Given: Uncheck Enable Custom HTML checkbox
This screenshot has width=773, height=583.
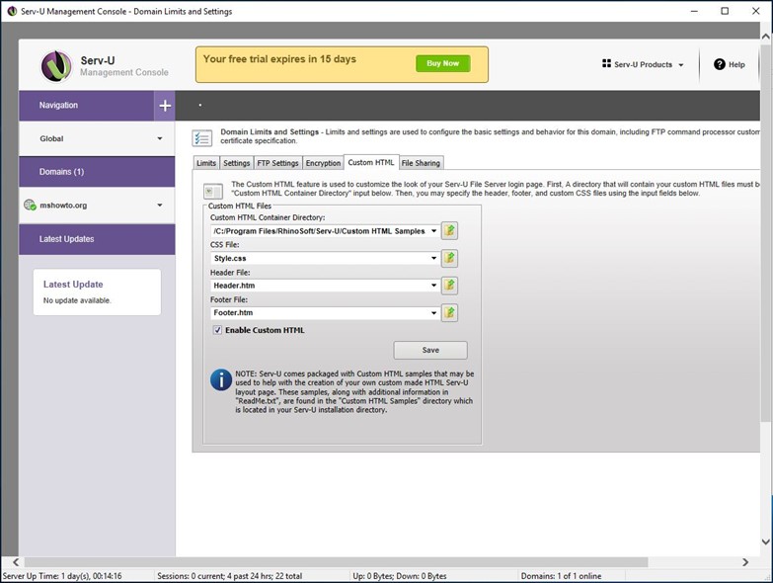Looking at the screenshot, I should coord(217,330).
